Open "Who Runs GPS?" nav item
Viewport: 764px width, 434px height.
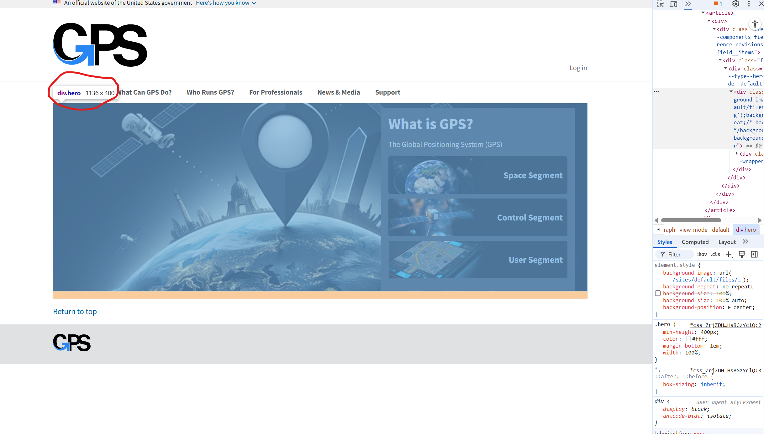(210, 92)
